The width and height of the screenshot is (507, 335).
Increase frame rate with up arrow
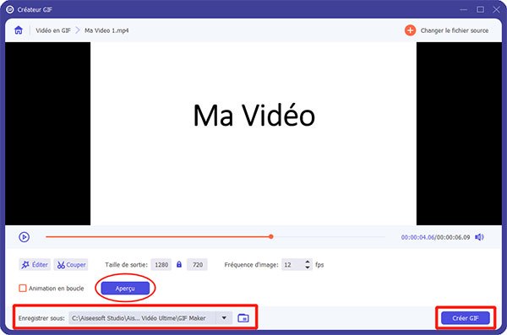click(308, 262)
